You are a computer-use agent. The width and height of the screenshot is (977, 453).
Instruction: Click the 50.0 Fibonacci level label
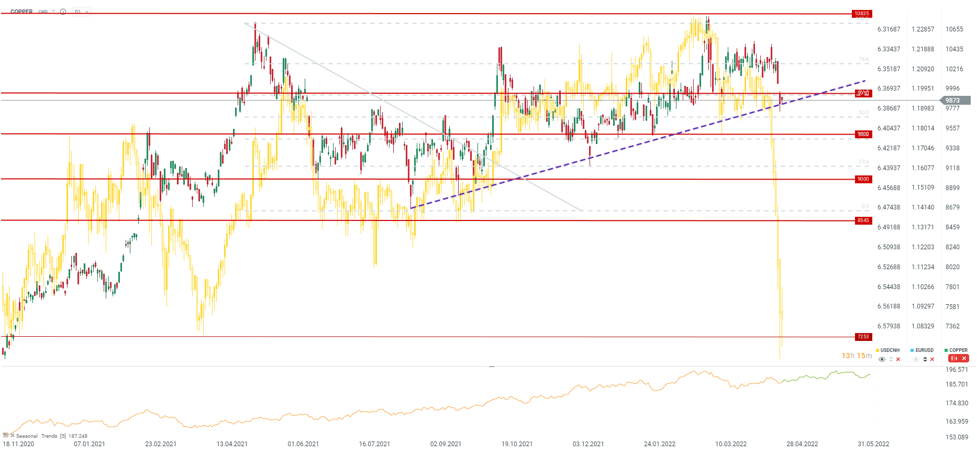click(864, 113)
